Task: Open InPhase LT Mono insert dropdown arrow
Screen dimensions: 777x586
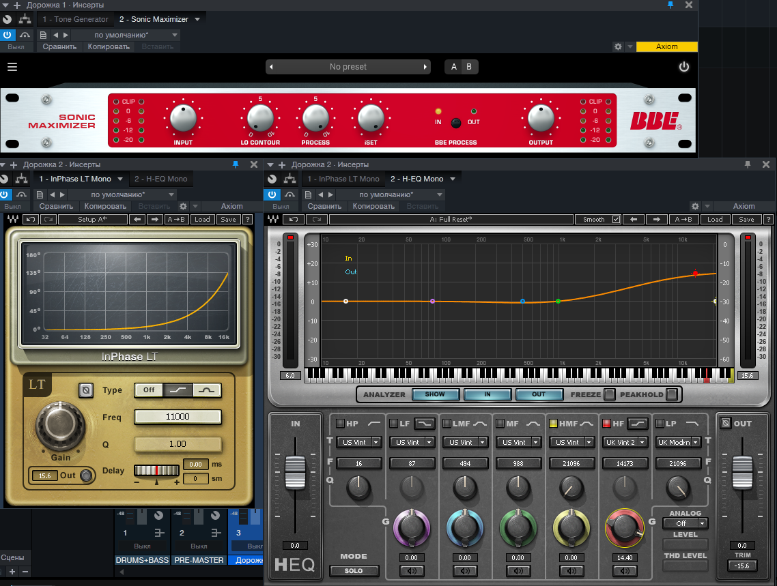Action: click(x=120, y=179)
